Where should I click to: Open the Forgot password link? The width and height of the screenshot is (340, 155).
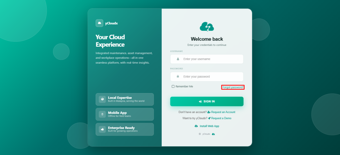(233, 87)
